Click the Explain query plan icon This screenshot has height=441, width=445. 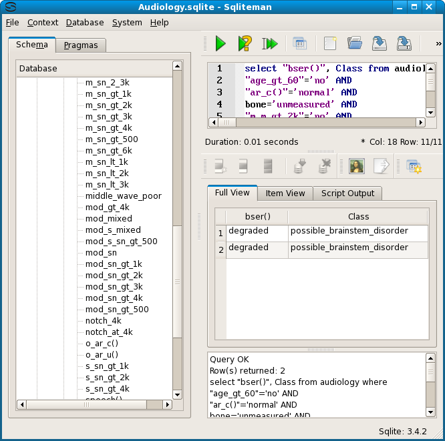tap(245, 44)
